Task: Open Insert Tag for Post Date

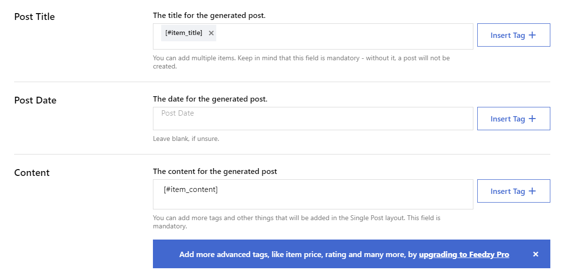Action: click(x=513, y=119)
